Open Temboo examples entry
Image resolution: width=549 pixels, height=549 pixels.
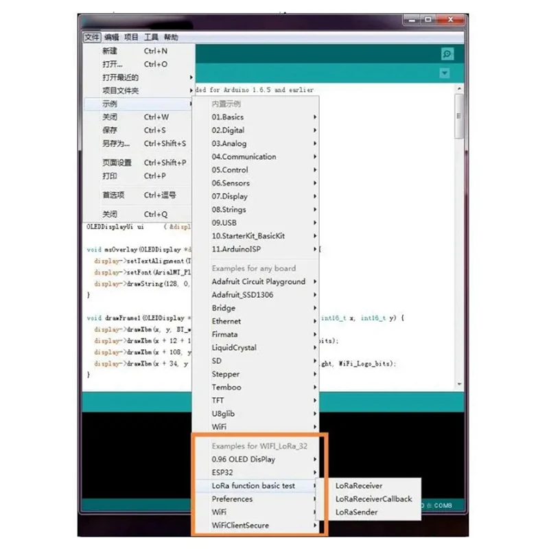(256, 387)
